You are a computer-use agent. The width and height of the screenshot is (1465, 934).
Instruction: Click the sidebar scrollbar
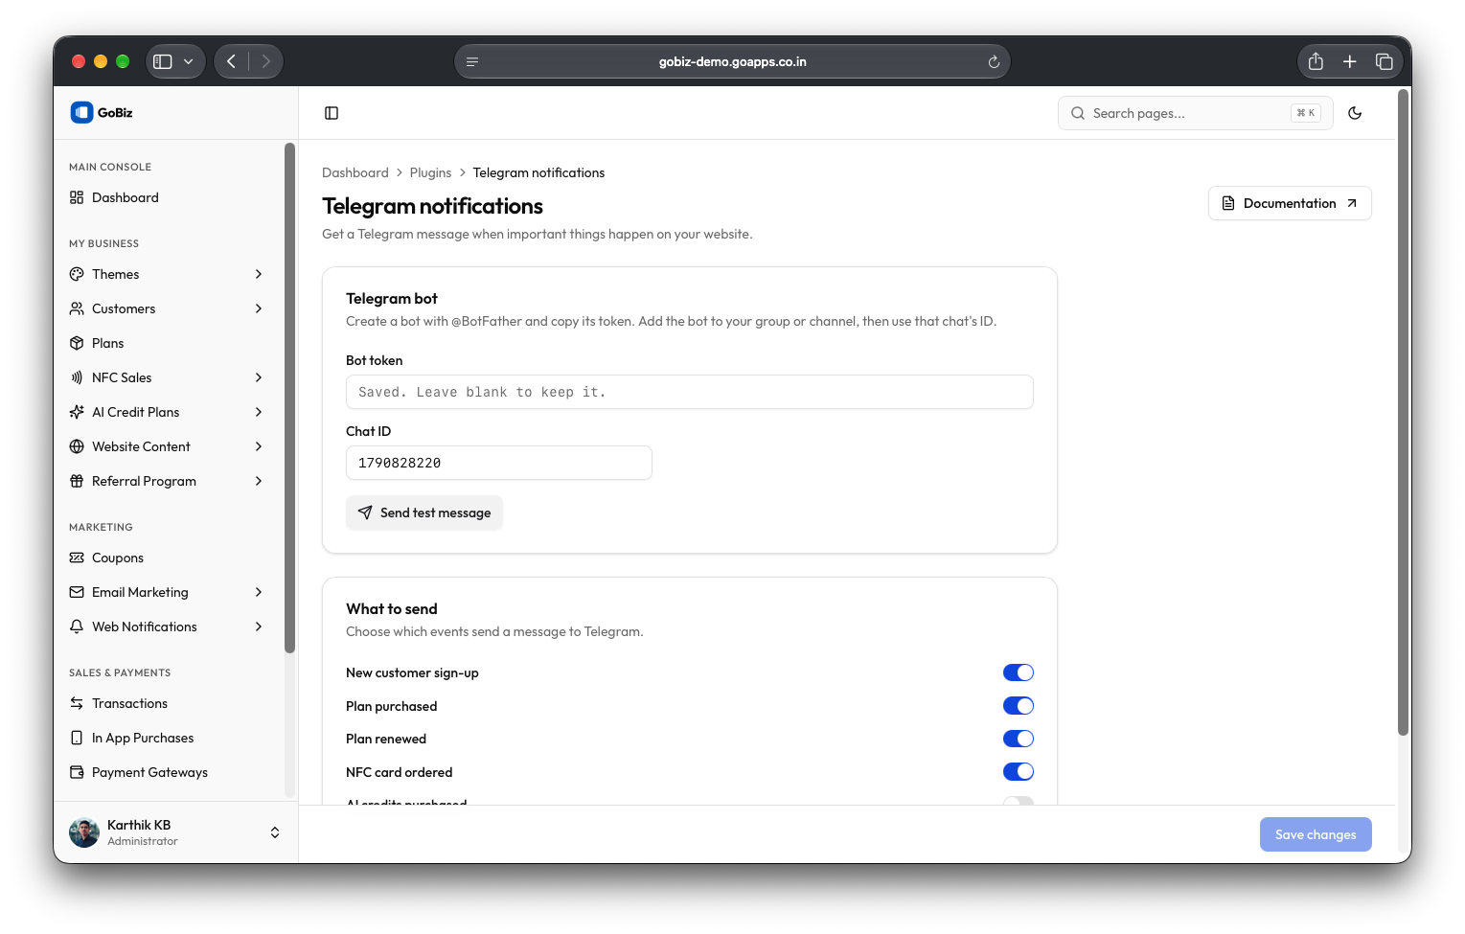[289, 398]
